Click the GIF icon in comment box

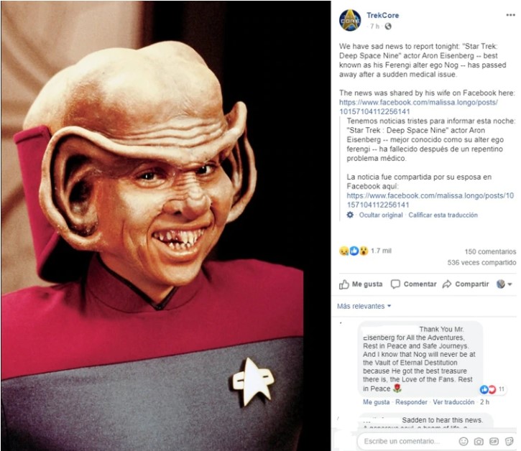[x=494, y=441]
